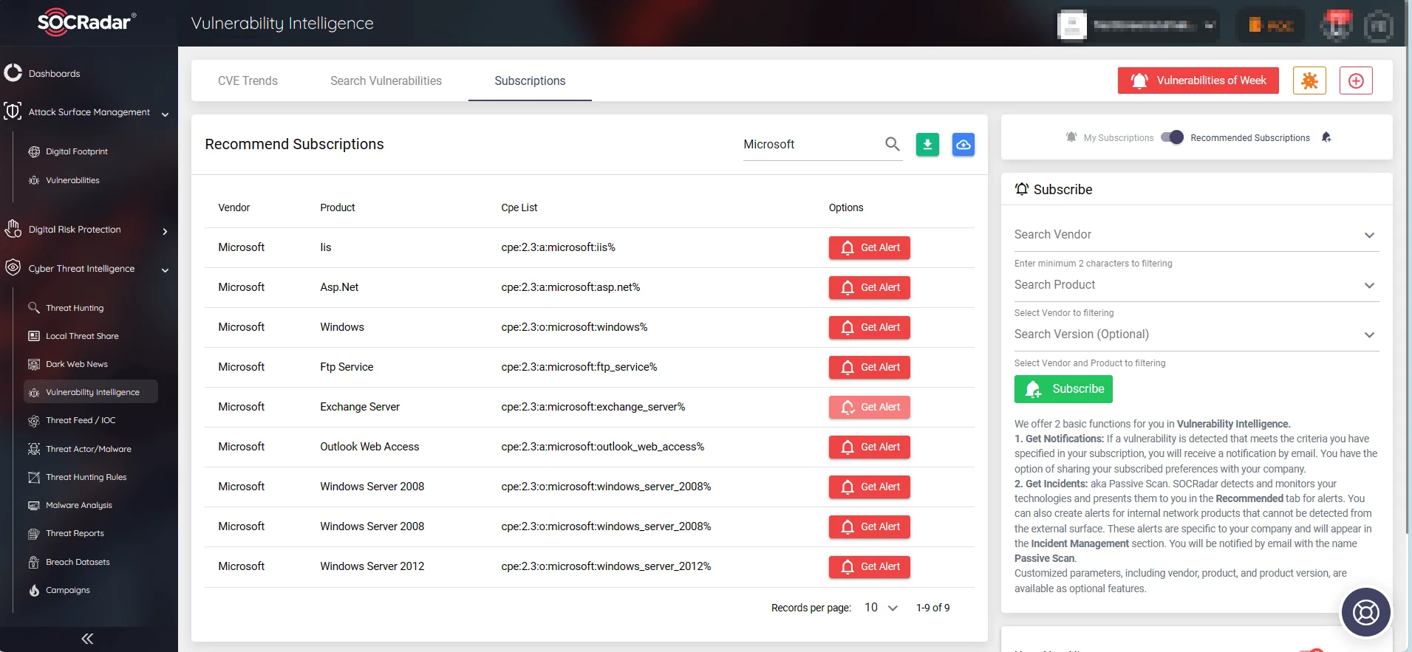The image size is (1412, 652).
Task: Click the green Subscribe button
Action: (1063, 389)
